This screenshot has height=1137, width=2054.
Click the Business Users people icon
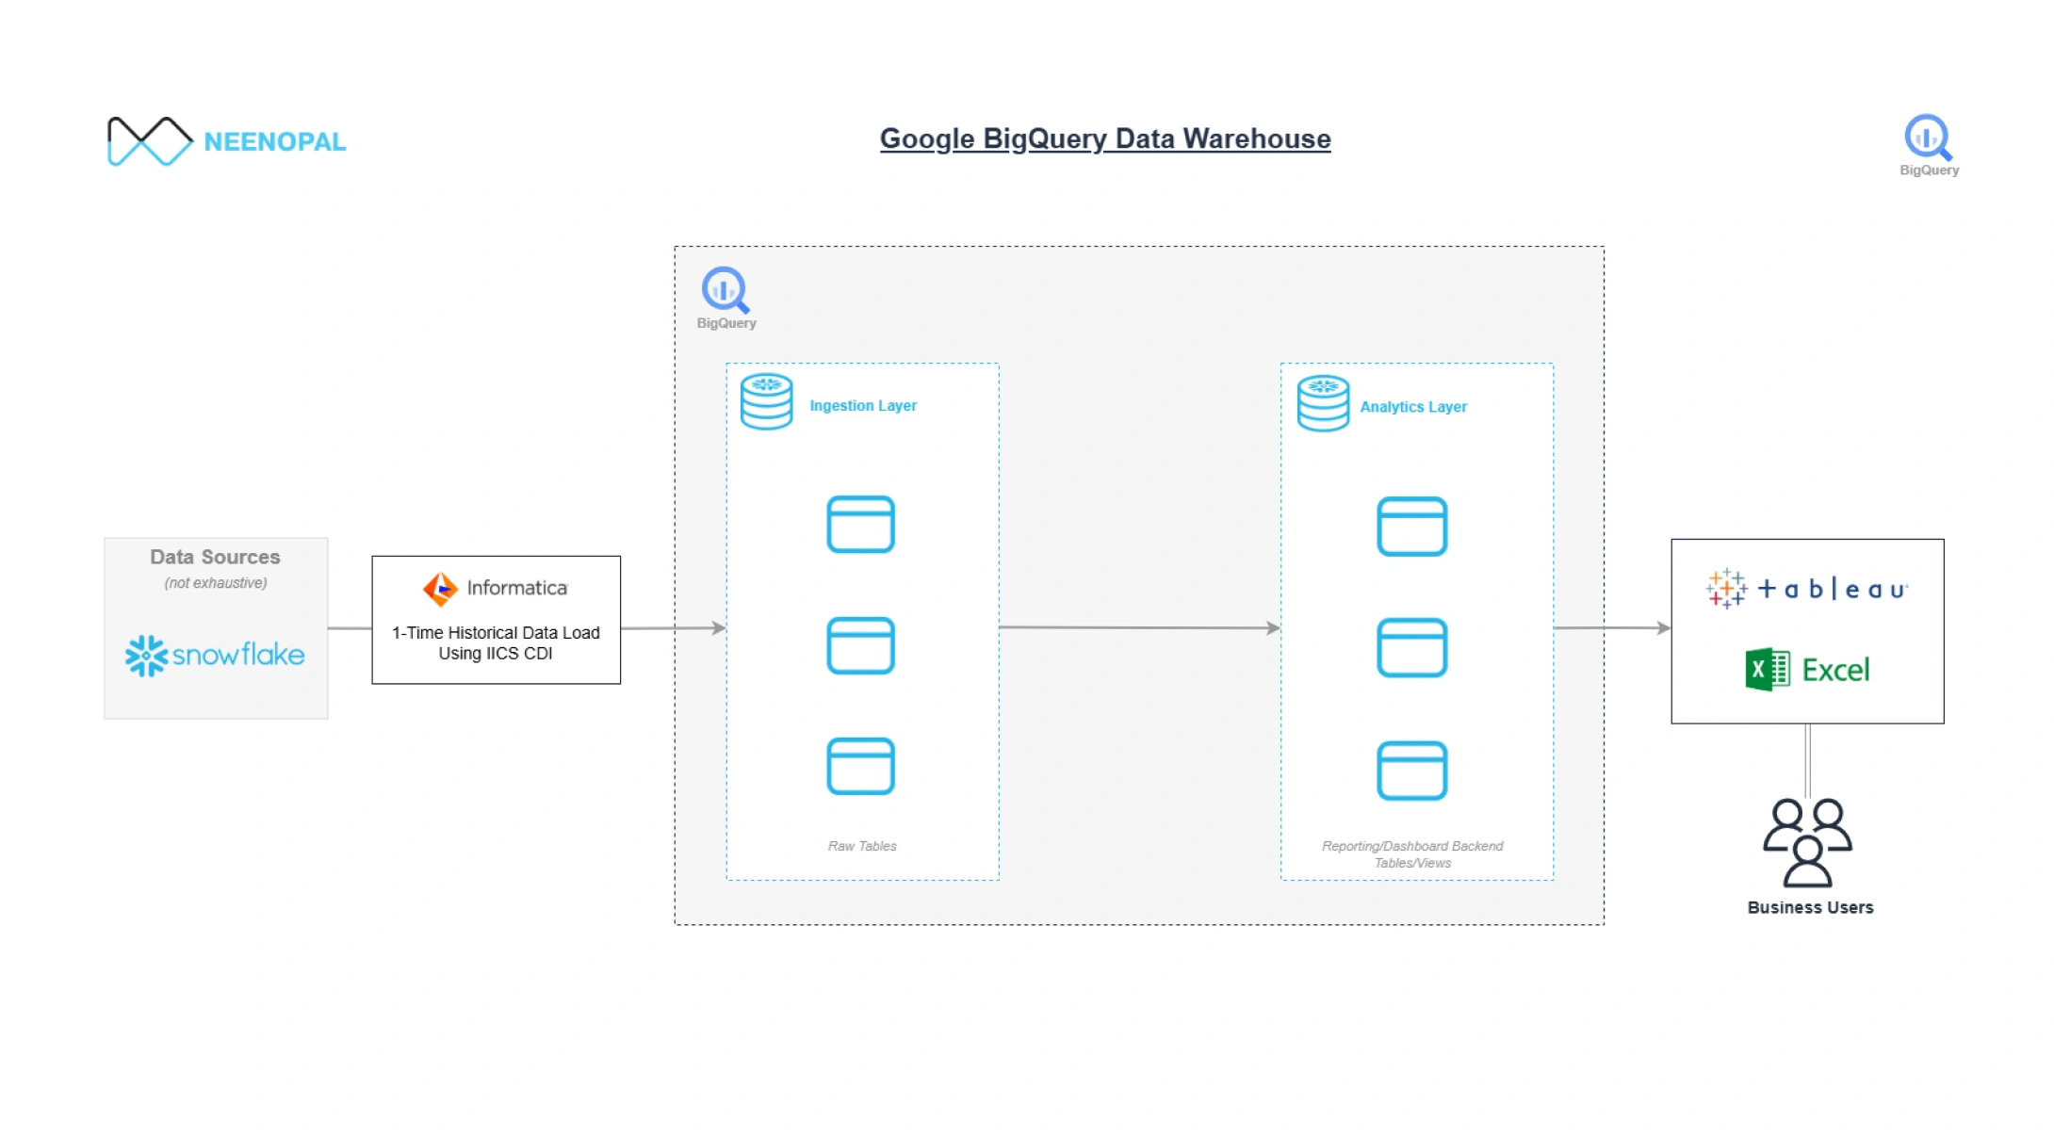pyautogui.click(x=1807, y=843)
